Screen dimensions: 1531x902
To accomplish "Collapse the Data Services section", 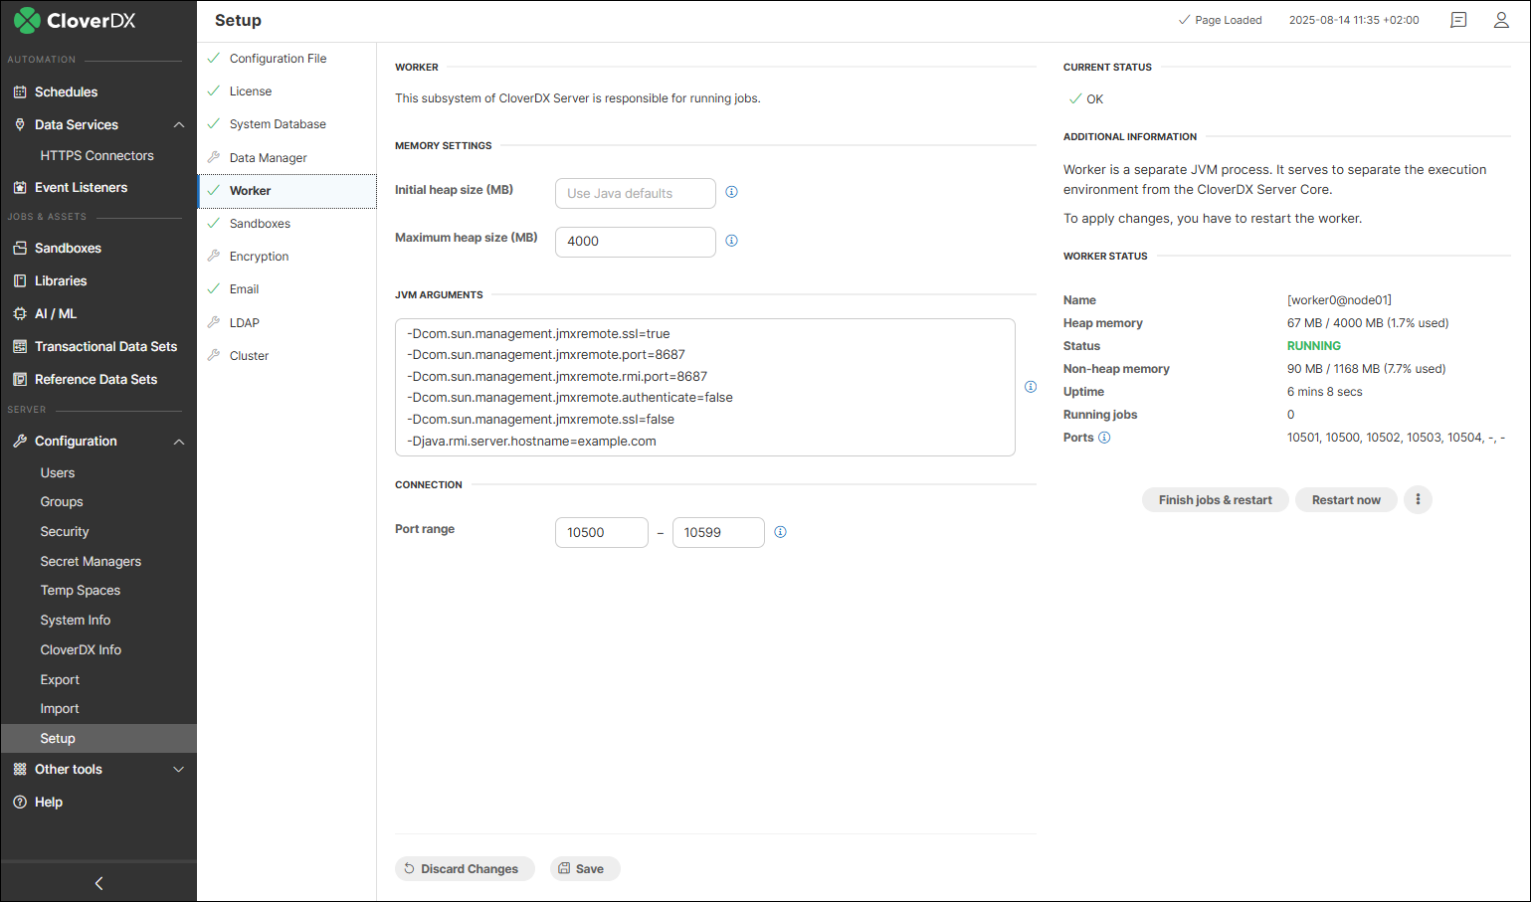I will [x=179, y=124].
